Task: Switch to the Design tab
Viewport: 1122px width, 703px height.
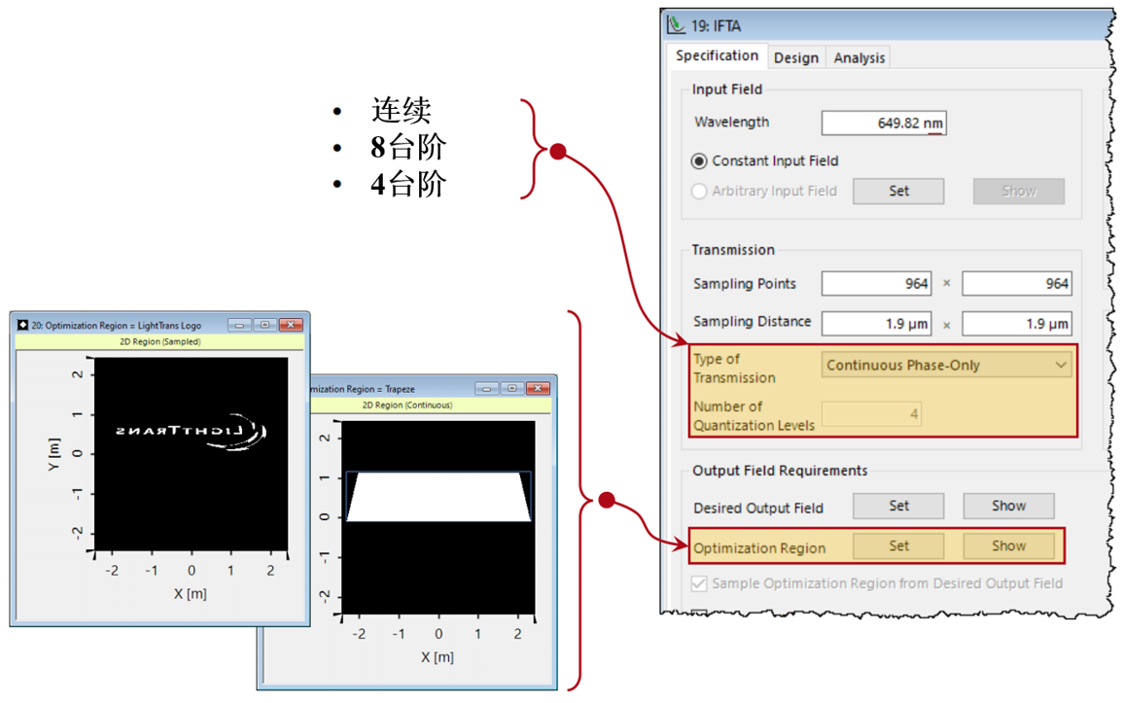Action: click(795, 58)
